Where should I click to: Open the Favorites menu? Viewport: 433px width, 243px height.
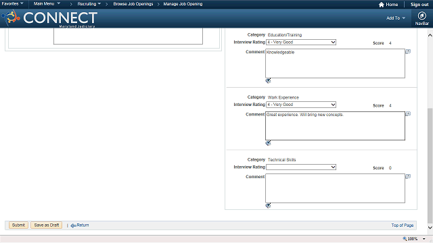click(x=12, y=4)
